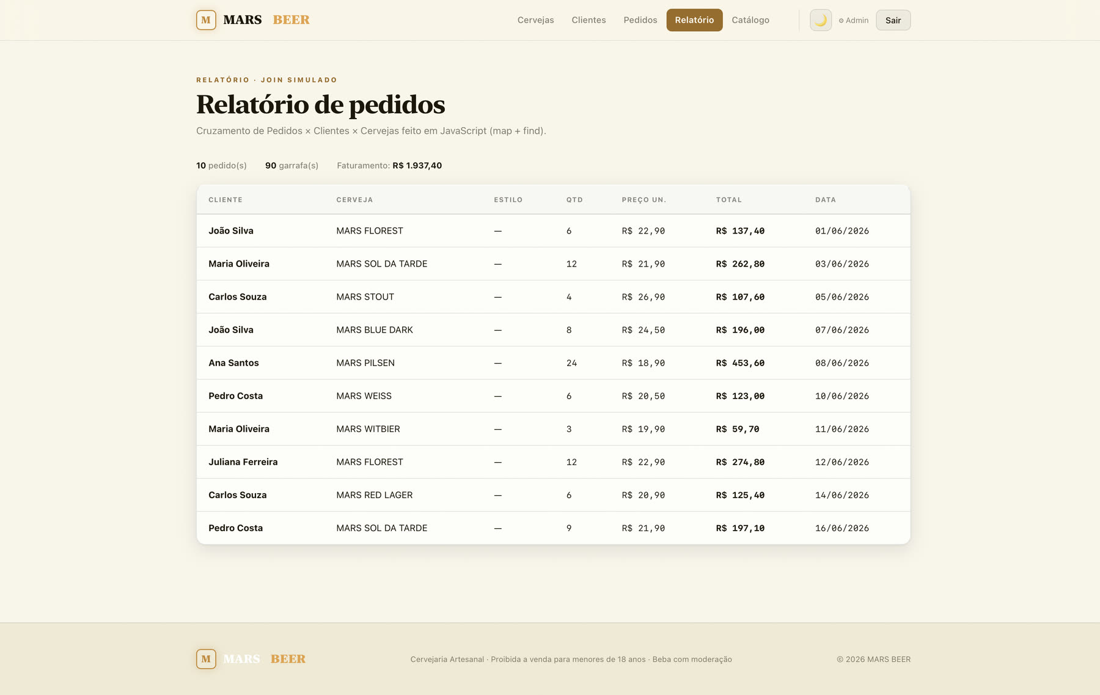Viewport: 1100px width, 695px height.
Task: Click the CLIENTE column header
Action: (x=226, y=200)
